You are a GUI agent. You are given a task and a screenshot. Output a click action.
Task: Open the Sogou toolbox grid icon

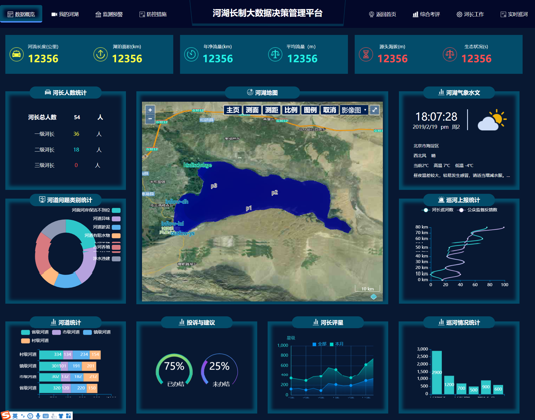click(x=68, y=416)
